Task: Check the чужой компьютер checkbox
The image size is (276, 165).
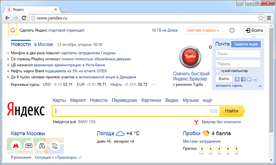Action: click(x=217, y=71)
